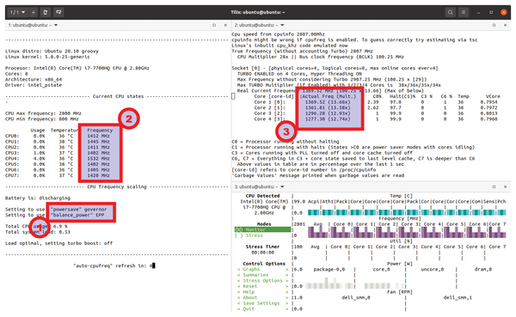Click Quit in s-tui Control Options
Screen dimensions: 516x317
tap(262, 308)
